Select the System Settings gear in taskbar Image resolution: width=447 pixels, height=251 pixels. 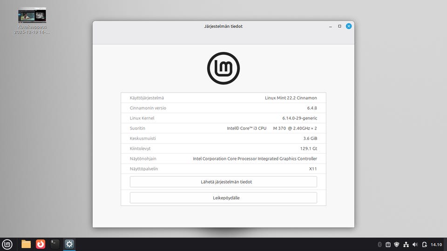tap(69, 244)
